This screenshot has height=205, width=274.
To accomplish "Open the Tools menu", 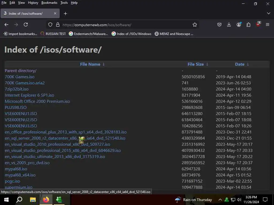I will 64,3.
